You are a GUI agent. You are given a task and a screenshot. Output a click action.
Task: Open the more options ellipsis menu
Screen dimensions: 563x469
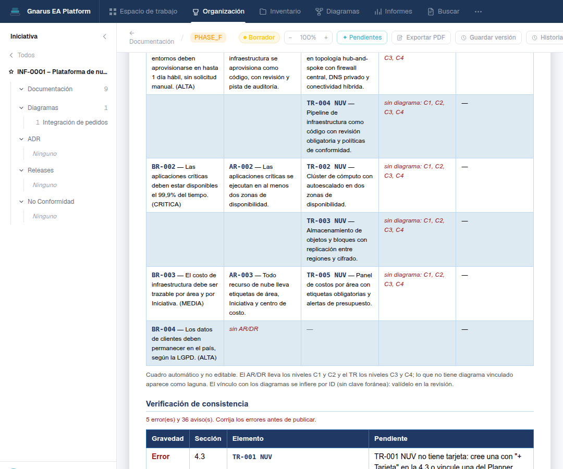tap(478, 11)
